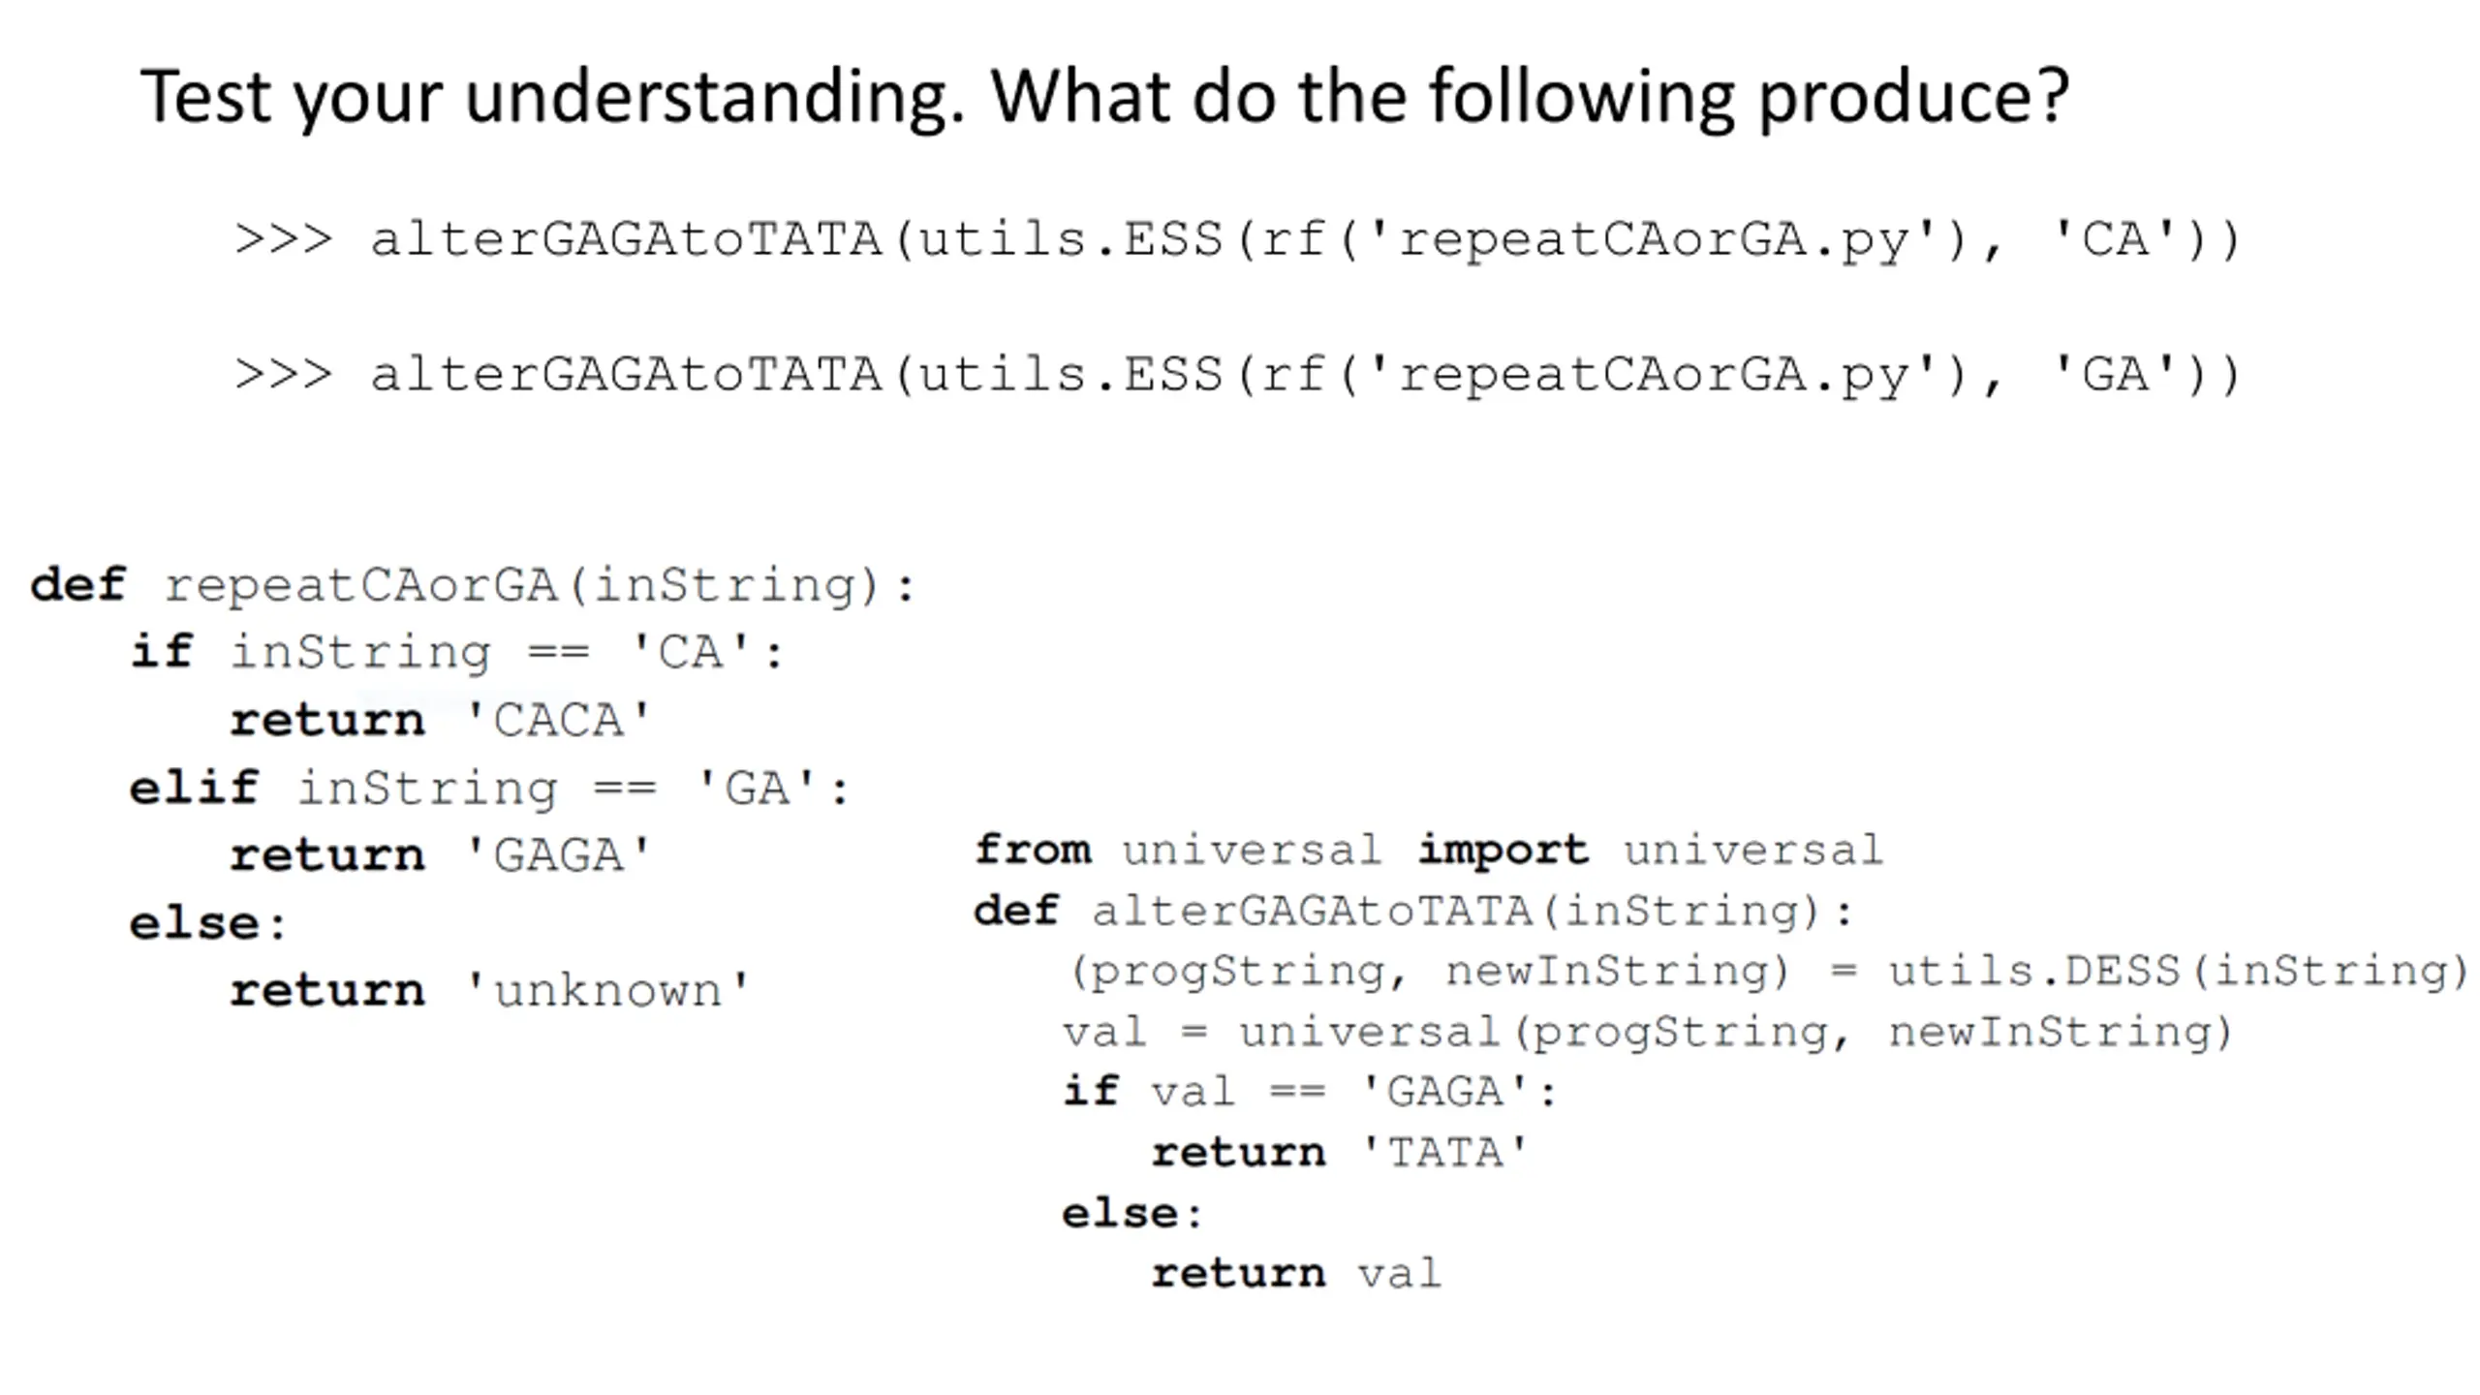Click the 'else:' line in repeatCAorGA

(208, 923)
